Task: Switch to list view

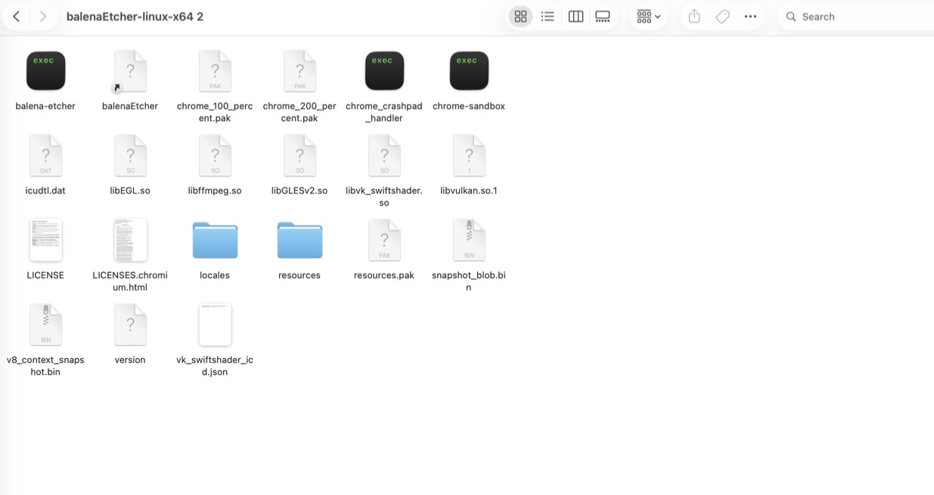Action: click(x=548, y=17)
